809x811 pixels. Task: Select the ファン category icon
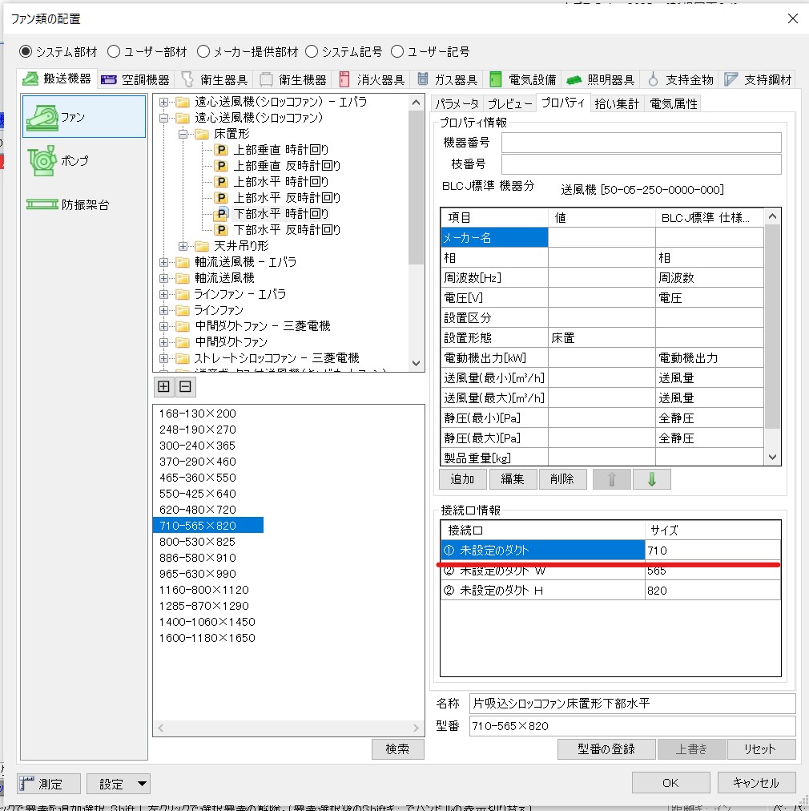(83, 117)
